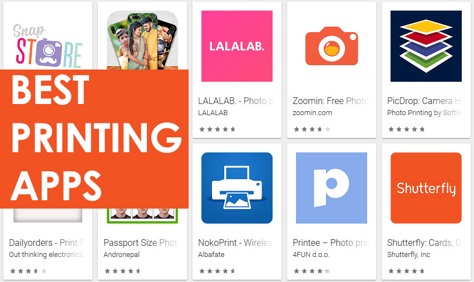
Task: Click the PicDrop: Camera title link
Action: pos(424,101)
